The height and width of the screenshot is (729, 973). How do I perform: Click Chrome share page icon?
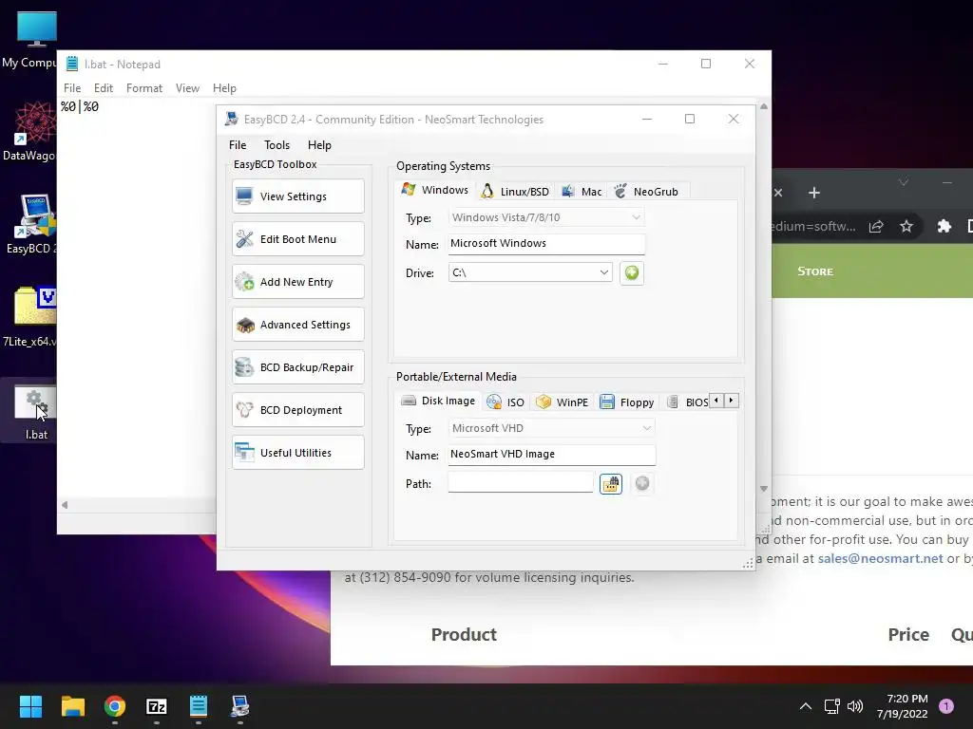[x=876, y=226]
